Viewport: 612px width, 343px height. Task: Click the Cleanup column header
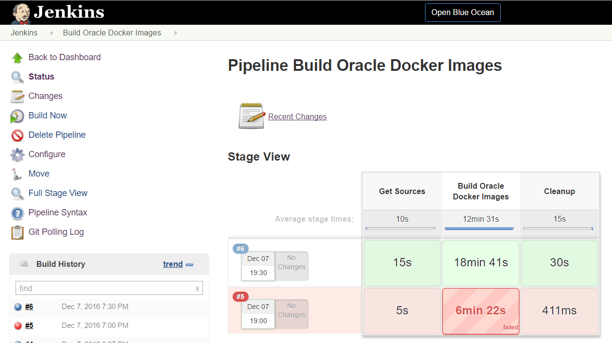point(560,191)
